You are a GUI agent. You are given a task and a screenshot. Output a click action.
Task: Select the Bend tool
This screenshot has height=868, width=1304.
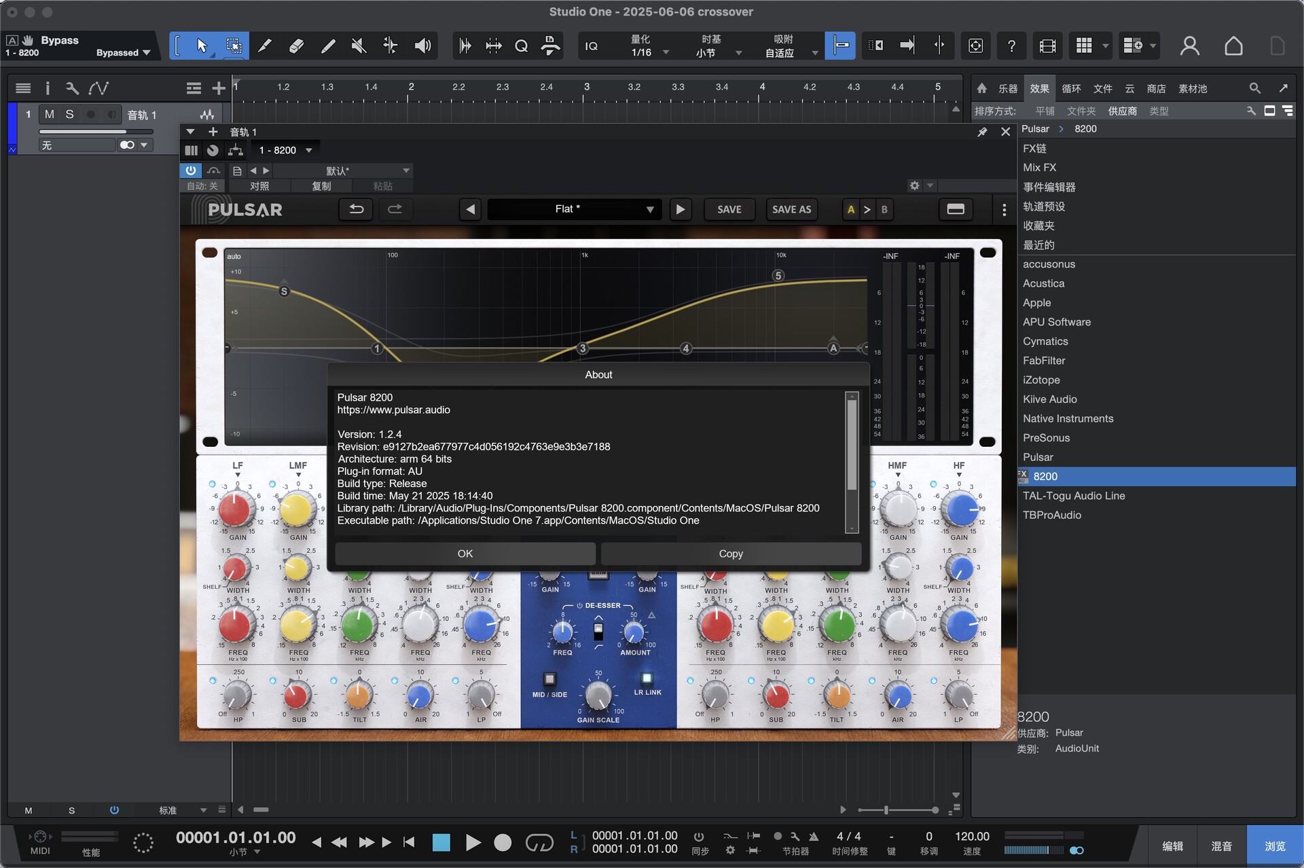(x=391, y=46)
